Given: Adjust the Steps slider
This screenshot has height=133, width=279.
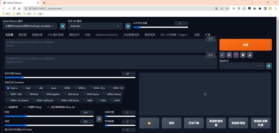Looking at the screenshot, I should coord(70,77).
